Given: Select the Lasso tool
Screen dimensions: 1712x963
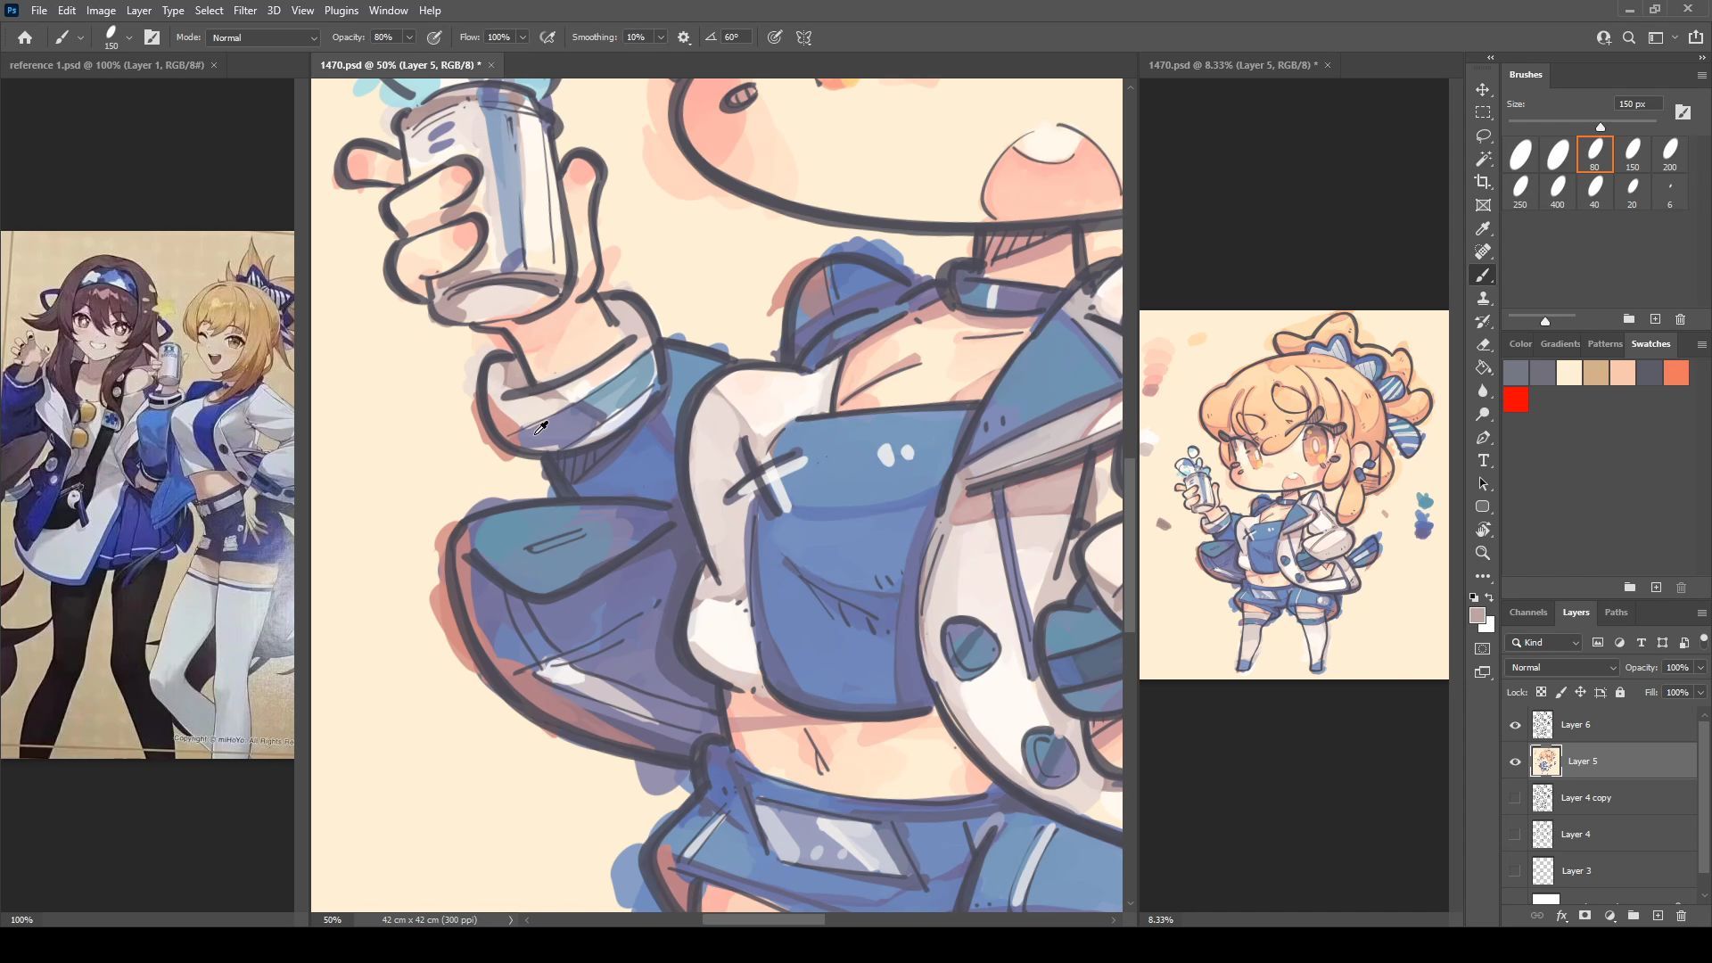Looking at the screenshot, I should click(x=1483, y=136).
